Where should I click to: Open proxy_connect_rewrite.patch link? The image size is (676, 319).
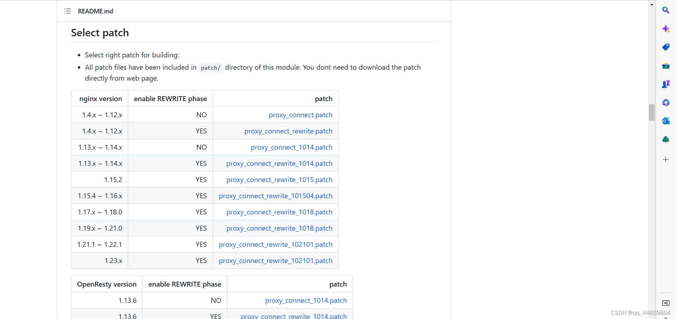tap(288, 131)
